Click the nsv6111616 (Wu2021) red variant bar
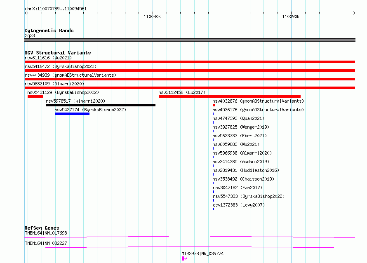The width and height of the screenshot is (367, 263). (x=190, y=62)
